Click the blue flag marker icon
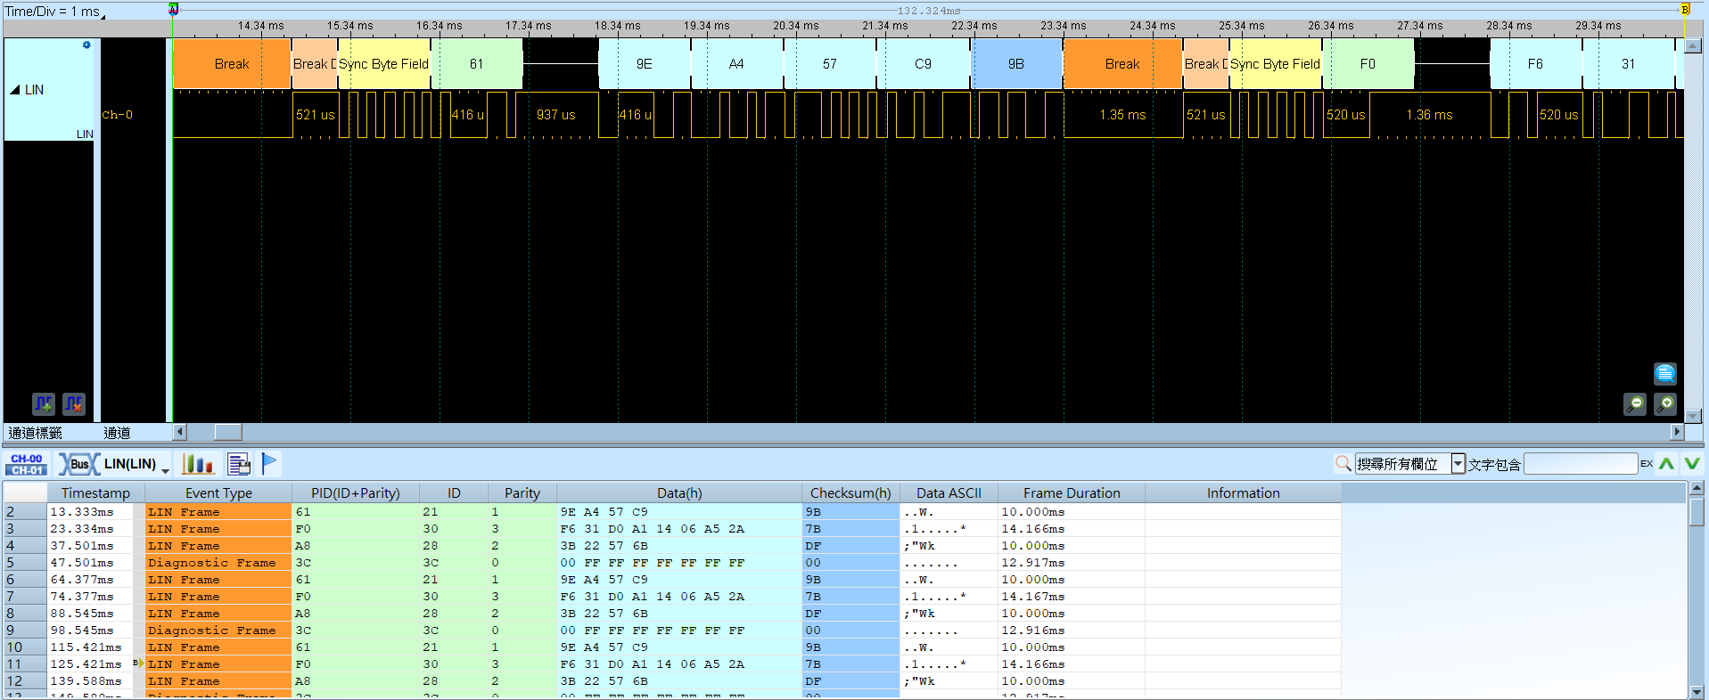The image size is (1709, 700). pos(269,463)
